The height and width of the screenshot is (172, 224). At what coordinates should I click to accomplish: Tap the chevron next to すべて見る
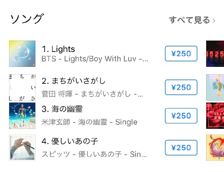click(214, 21)
